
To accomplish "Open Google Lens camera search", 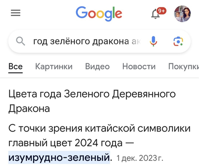I will [178, 41].
